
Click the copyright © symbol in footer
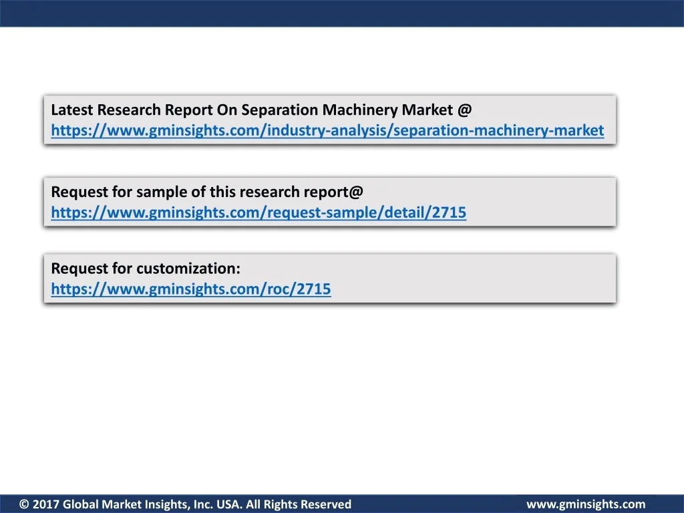point(24,504)
